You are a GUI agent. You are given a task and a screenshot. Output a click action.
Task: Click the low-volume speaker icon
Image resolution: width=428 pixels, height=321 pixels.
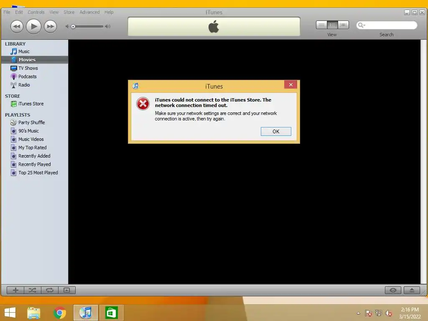[x=67, y=26]
